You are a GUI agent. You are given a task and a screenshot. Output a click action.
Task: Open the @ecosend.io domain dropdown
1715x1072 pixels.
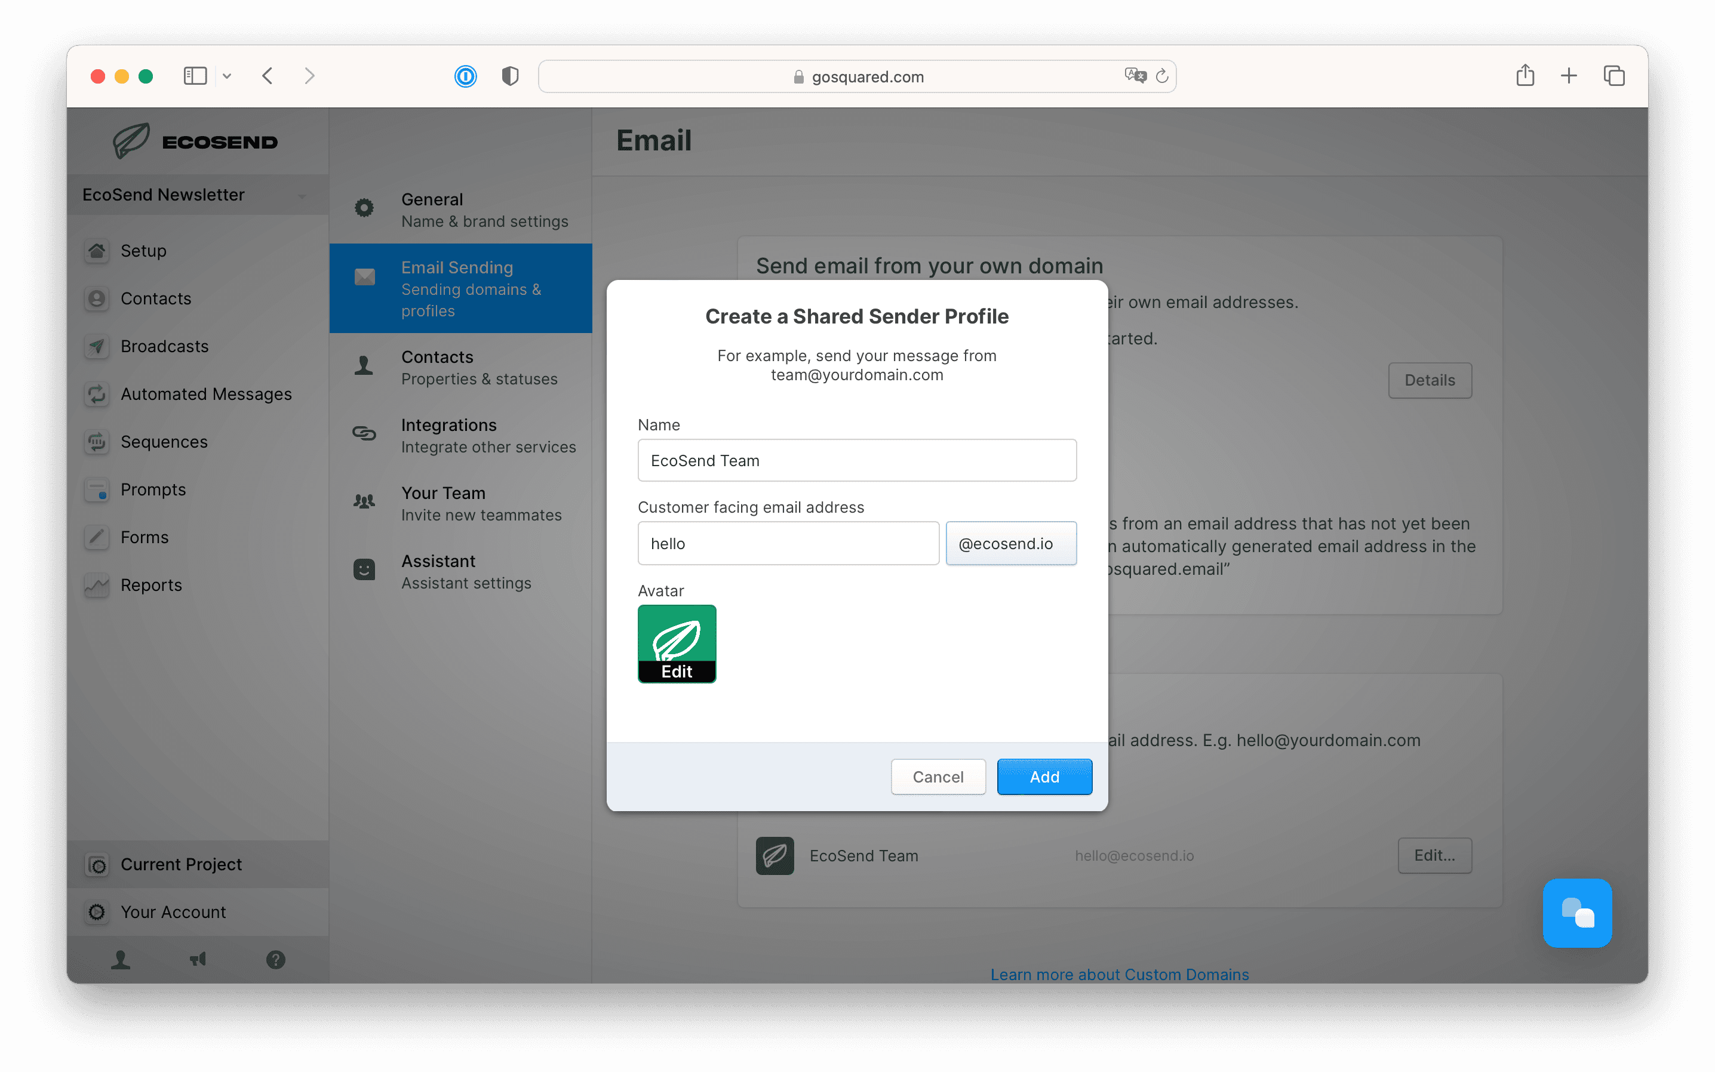point(1011,543)
